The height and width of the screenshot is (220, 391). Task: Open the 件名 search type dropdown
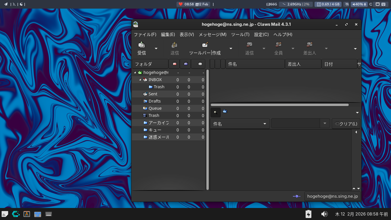point(240,124)
